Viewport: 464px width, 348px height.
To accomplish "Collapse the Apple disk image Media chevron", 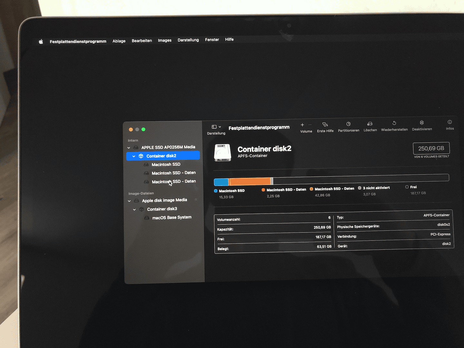I will pyautogui.click(x=130, y=201).
